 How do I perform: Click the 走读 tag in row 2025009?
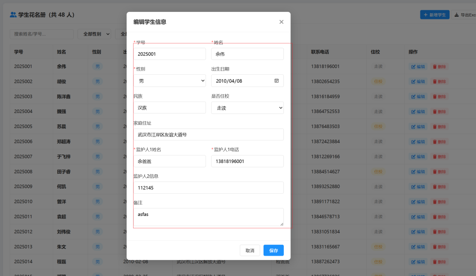(x=378, y=186)
